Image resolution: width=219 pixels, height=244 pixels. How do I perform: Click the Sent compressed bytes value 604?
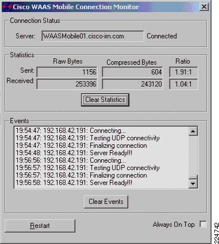pyautogui.click(x=132, y=72)
